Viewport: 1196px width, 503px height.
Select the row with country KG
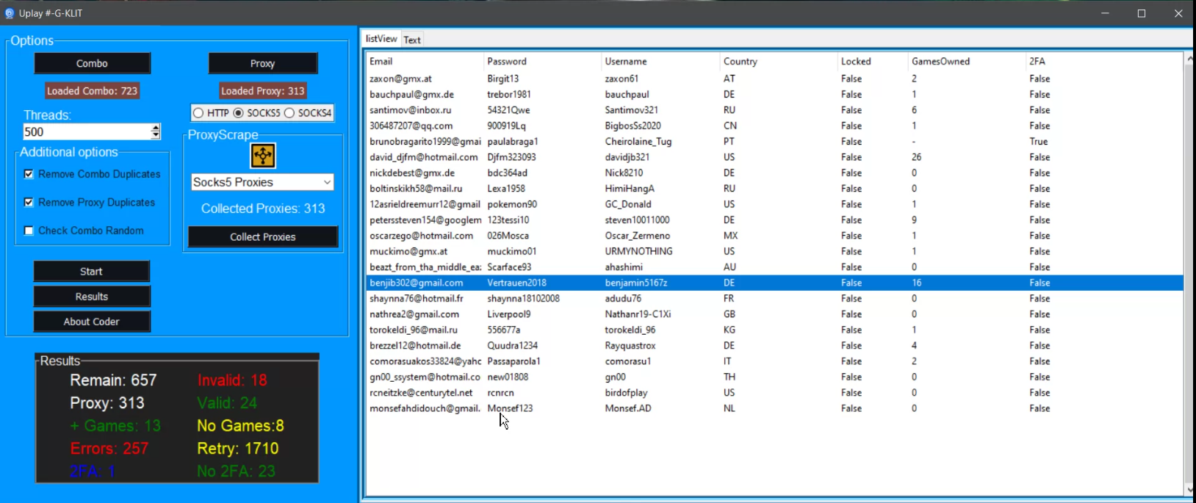(x=774, y=330)
